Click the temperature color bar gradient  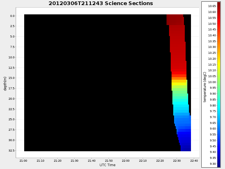(219, 84)
